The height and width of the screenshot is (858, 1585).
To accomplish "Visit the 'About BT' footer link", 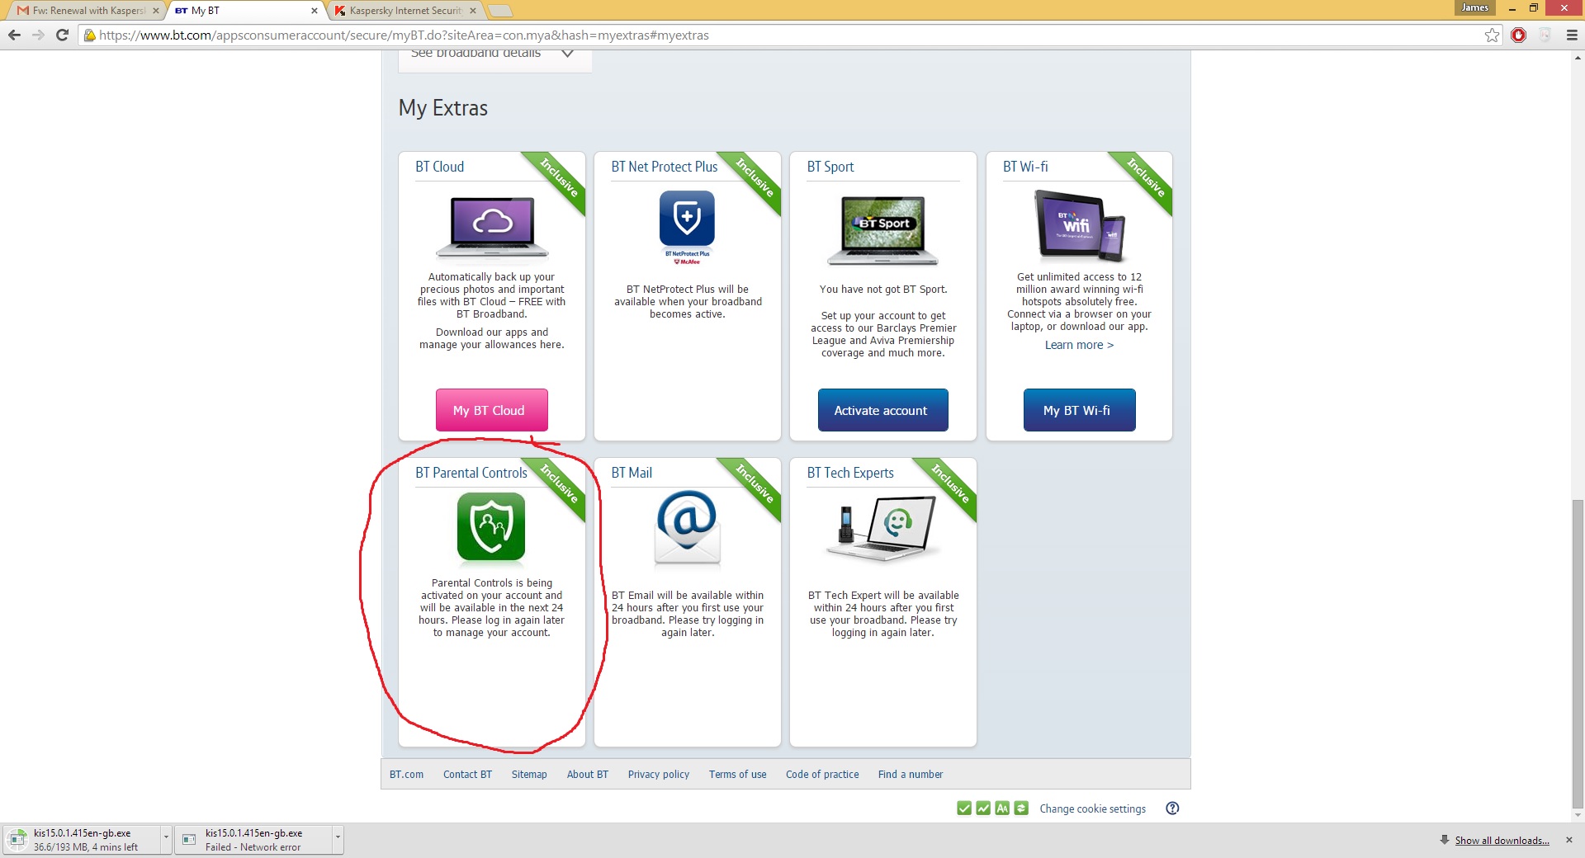I will pos(588,774).
